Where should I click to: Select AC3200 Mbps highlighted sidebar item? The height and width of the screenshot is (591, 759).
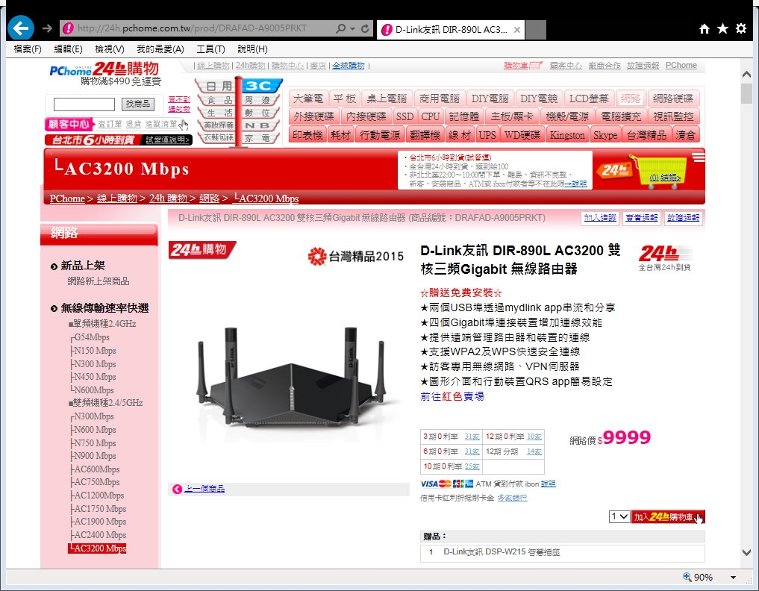(97, 548)
